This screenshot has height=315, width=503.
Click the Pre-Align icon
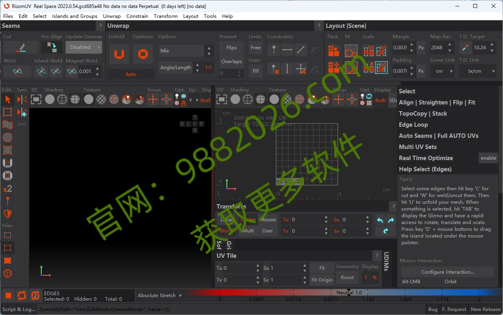pyautogui.click(x=52, y=47)
